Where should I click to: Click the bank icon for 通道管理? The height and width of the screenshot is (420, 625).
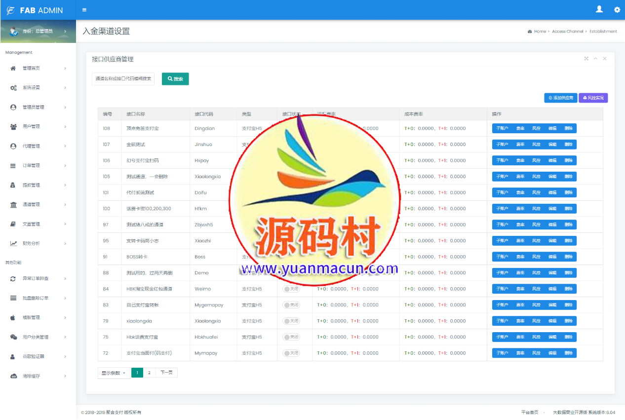[13, 204]
